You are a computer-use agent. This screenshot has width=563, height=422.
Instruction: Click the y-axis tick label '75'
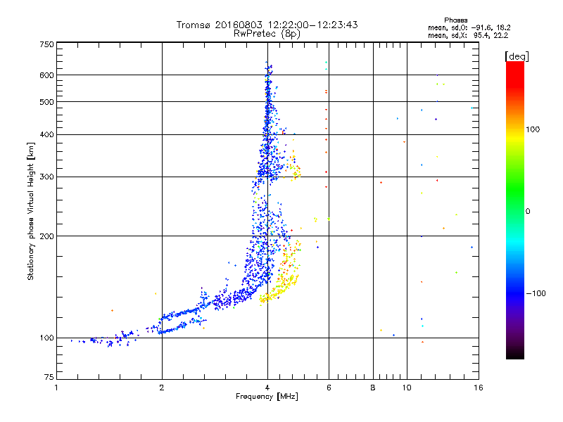point(49,377)
